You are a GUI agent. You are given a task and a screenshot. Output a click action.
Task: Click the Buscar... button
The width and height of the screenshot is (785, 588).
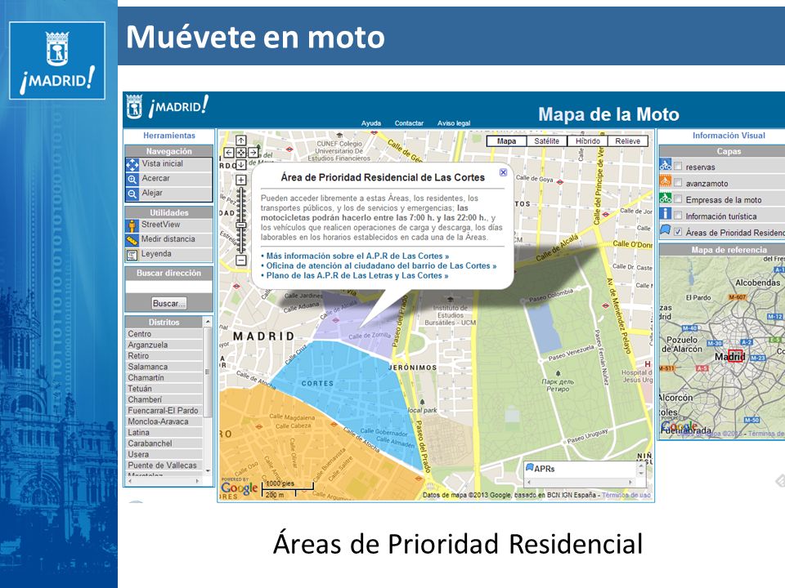[168, 303]
